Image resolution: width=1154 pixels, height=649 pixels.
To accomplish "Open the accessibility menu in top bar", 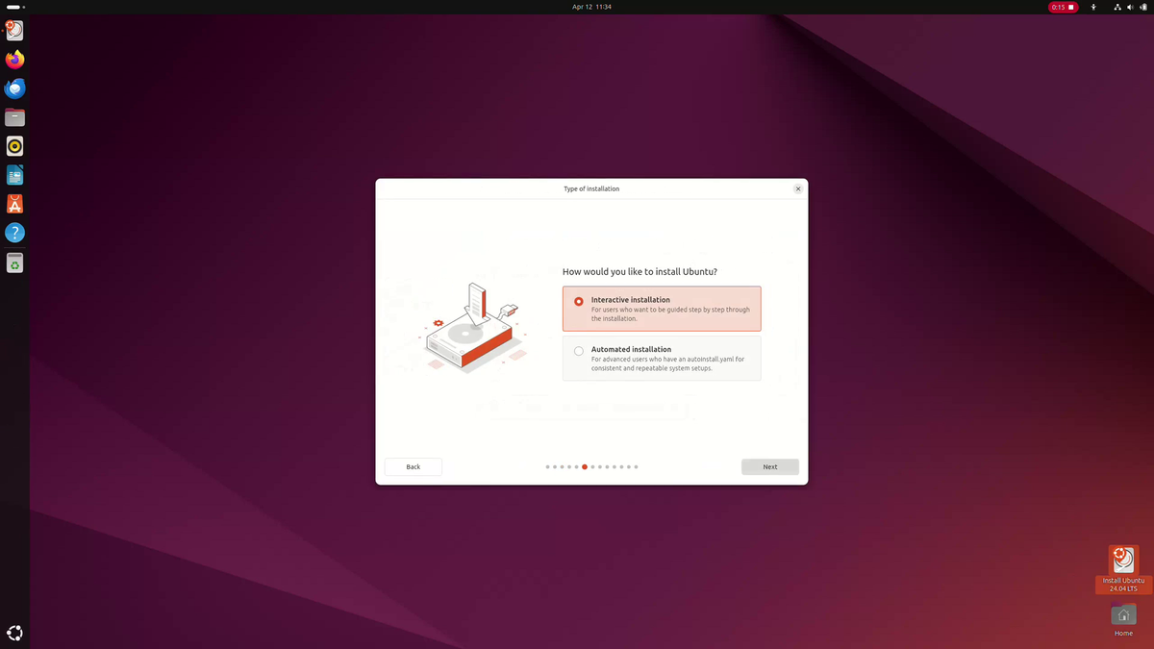I will (1093, 7).
